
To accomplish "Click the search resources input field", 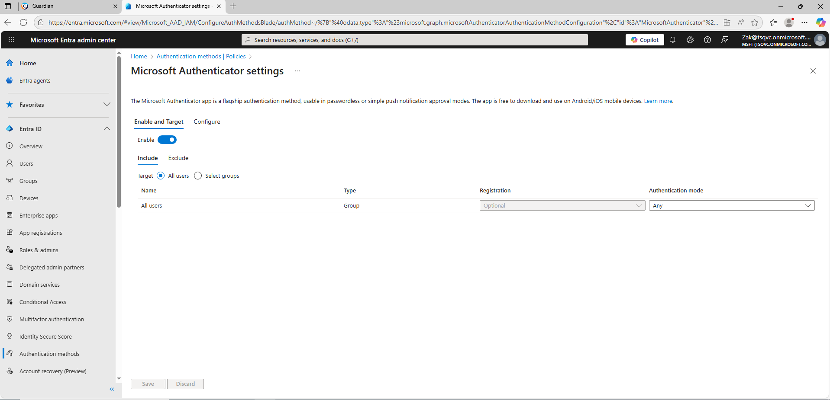I will [415, 40].
